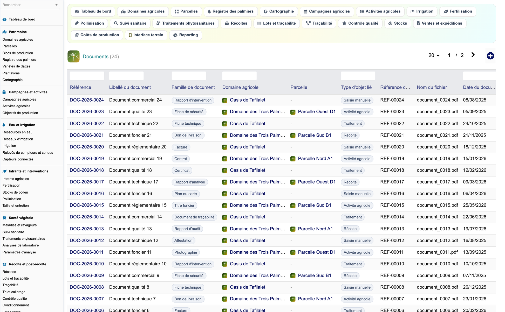Click the list icon of Activités agricoles button
Screen dimensions: 505x312
click(362, 11)
